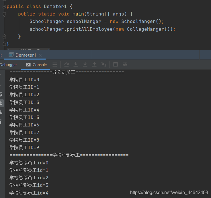Click the Step Out up-arrow icon
This screenshot has width=211, height=198.
pos(94,64)
